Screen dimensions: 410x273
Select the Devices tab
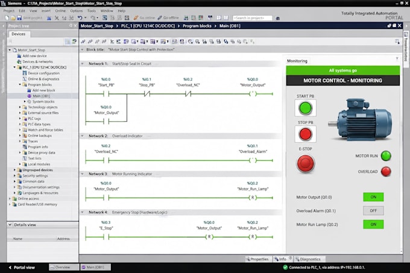(18, 34)
